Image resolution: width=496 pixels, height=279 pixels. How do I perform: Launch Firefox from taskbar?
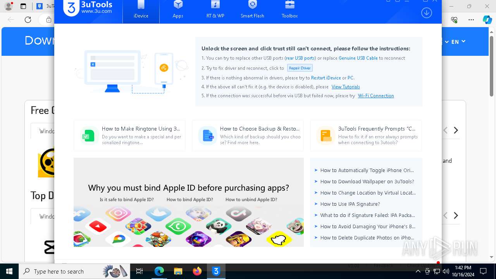[x=197, y=271]
